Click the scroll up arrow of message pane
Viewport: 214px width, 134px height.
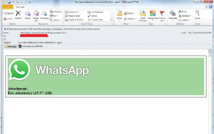point(210,55)
